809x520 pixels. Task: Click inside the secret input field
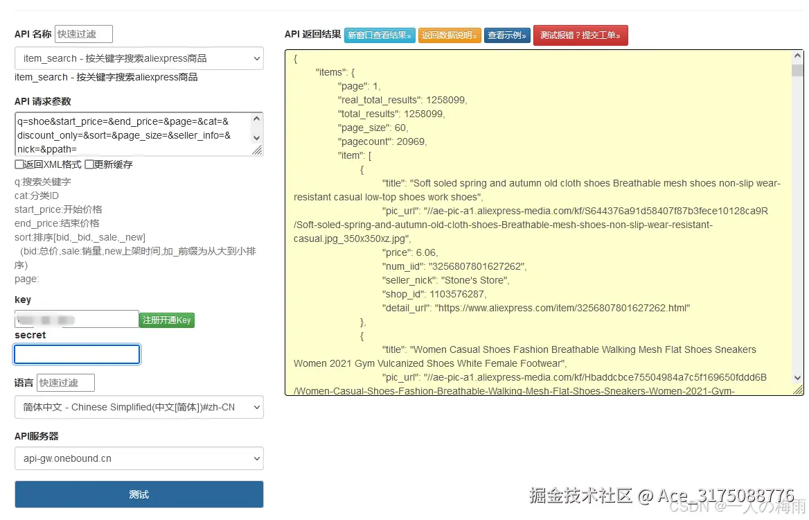(x=76, y=354)
